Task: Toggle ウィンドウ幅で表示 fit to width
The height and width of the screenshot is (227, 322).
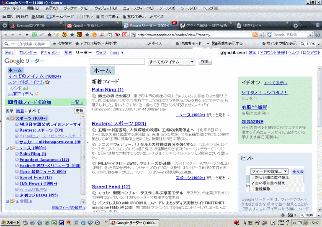Action: (x=279, y=43)
